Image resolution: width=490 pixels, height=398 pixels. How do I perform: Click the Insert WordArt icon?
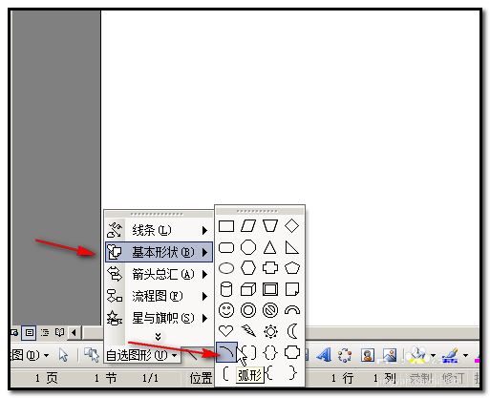click(324, 355)
